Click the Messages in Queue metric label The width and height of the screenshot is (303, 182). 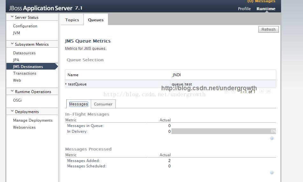pyautogui.click(x=85, y=126)
